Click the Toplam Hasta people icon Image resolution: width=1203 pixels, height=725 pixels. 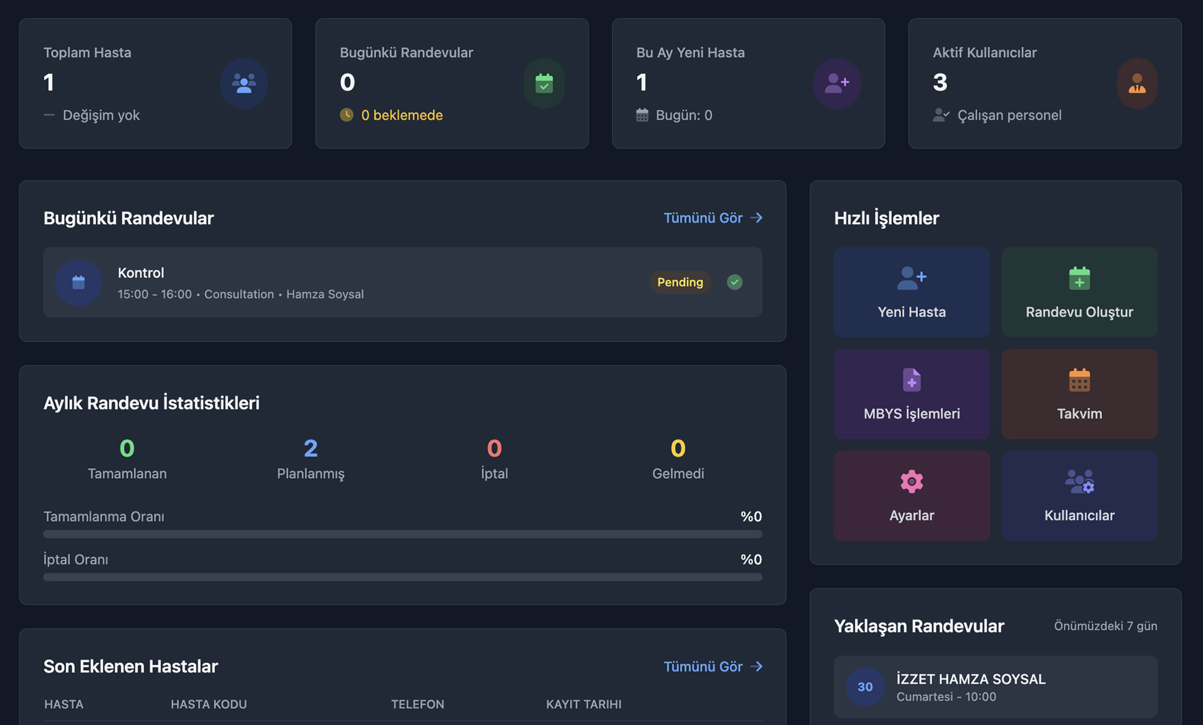244,83
